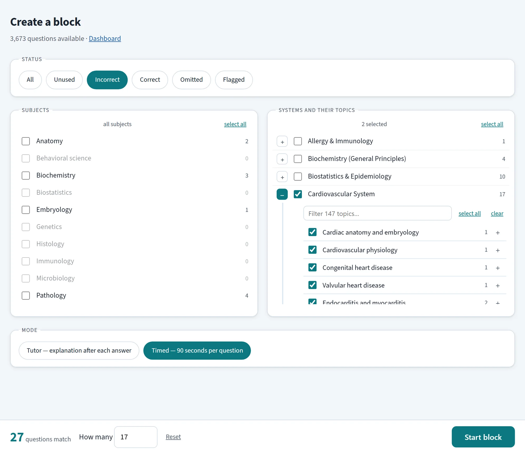Expand Cardiac anatomy and embryology plus
Viewport: 525px width, 454px height.
coord(498,233)
